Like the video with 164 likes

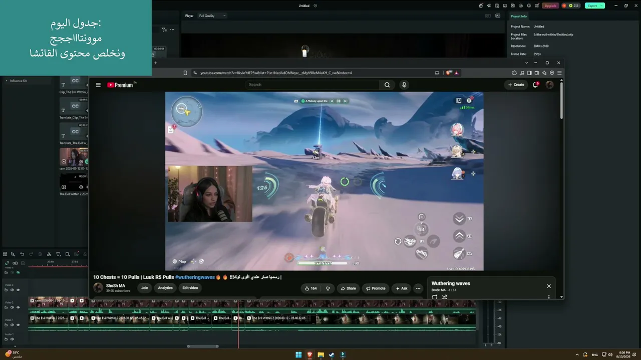point(311,288)
